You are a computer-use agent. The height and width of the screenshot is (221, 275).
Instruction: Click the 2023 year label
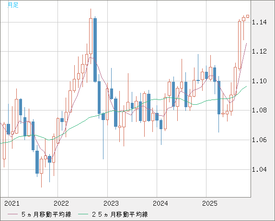coord(111,203)
